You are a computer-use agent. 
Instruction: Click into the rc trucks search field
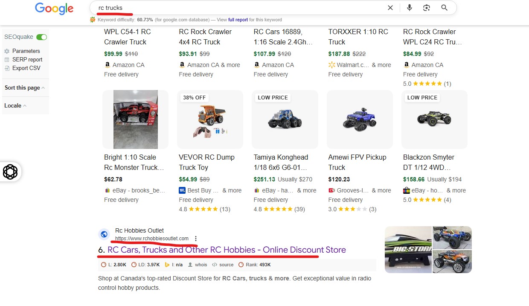click(x=239, y=8)
